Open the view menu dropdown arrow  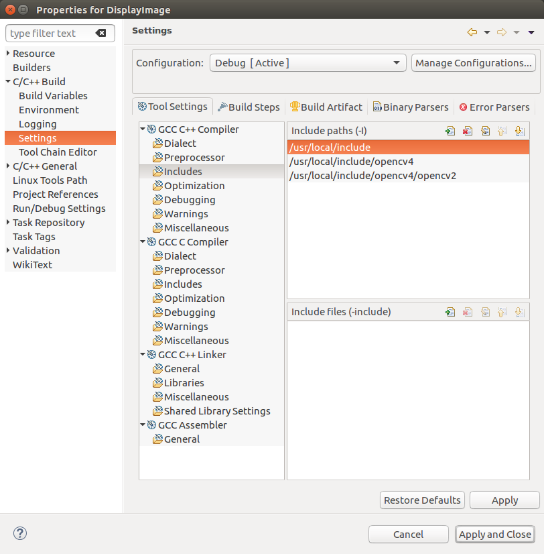[x=531, y=32]
